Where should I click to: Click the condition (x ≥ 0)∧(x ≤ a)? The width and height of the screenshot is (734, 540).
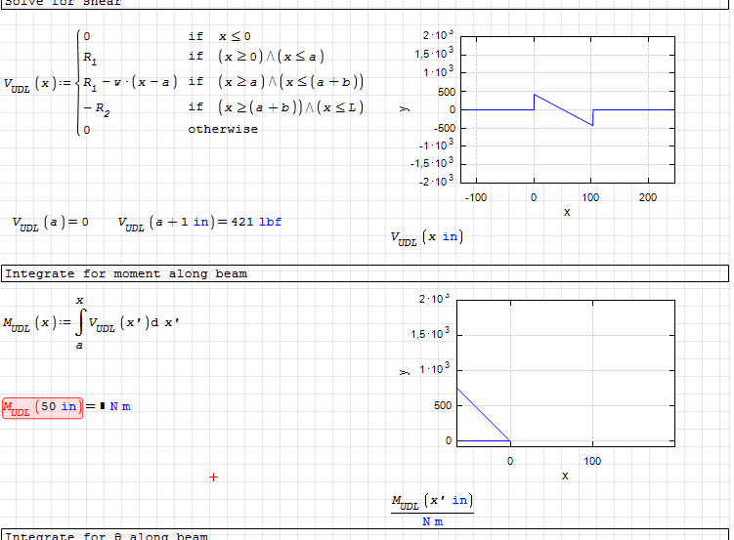[x=271, y=57]
